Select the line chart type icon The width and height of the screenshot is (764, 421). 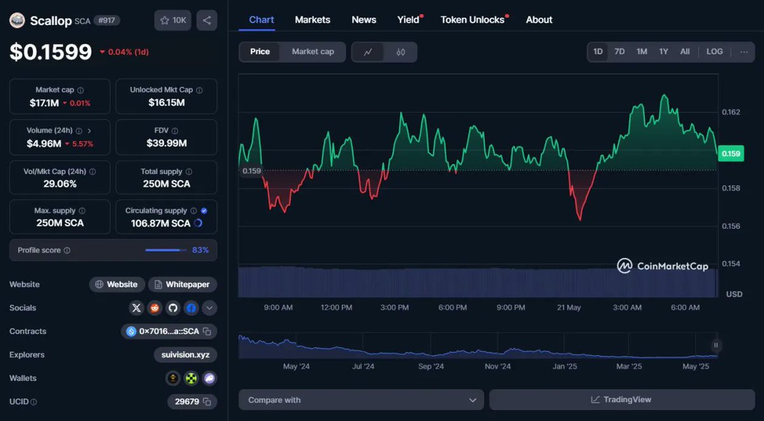(x=368, y=52)
